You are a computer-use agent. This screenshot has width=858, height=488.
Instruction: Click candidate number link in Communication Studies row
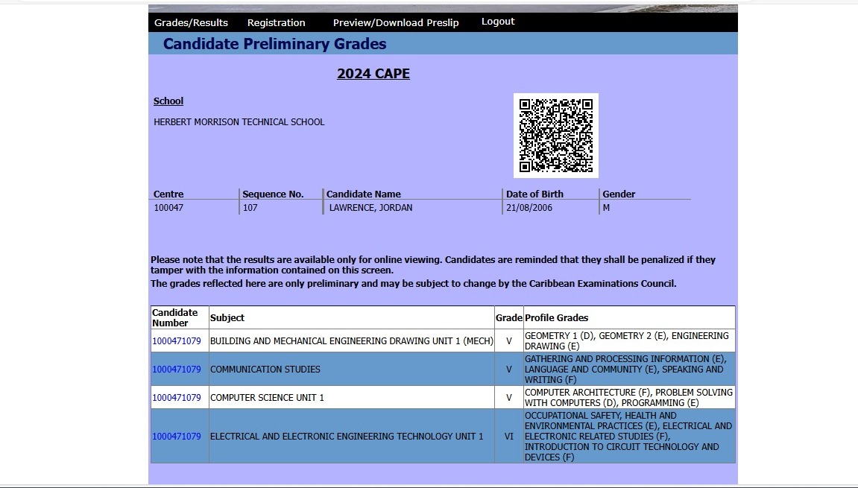tap(176, 370)
